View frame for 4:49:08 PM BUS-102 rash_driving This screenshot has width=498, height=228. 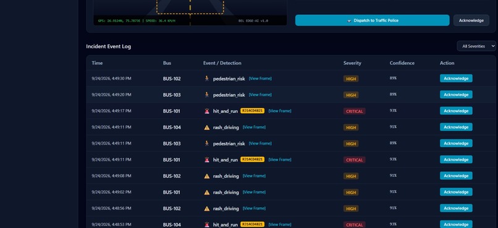coord(254,175)
